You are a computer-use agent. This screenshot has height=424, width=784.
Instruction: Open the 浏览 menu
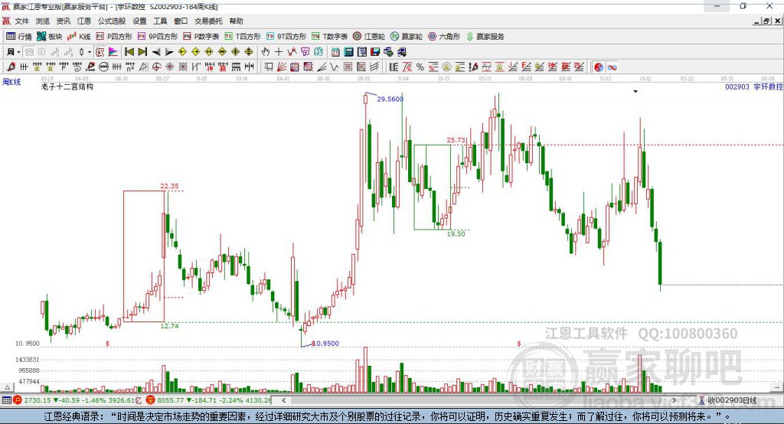tap(43, 21)
